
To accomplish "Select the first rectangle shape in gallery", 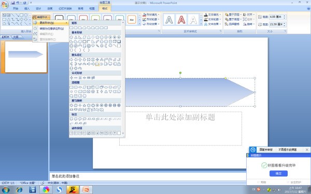I will pos(72,28).
